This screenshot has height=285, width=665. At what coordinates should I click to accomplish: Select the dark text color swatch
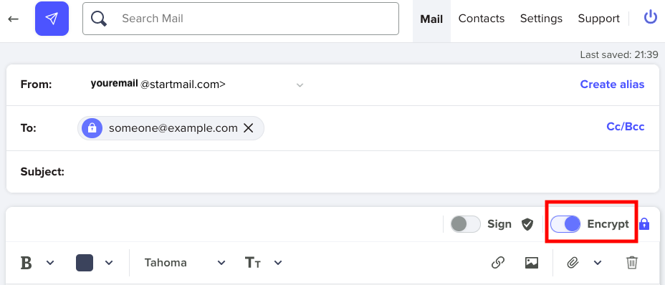click(x=85, y=263)
